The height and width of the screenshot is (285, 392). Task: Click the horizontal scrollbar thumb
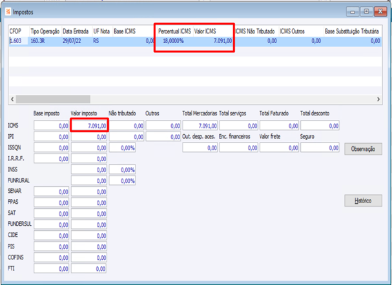pyautogui.click(x=53, y=99)
